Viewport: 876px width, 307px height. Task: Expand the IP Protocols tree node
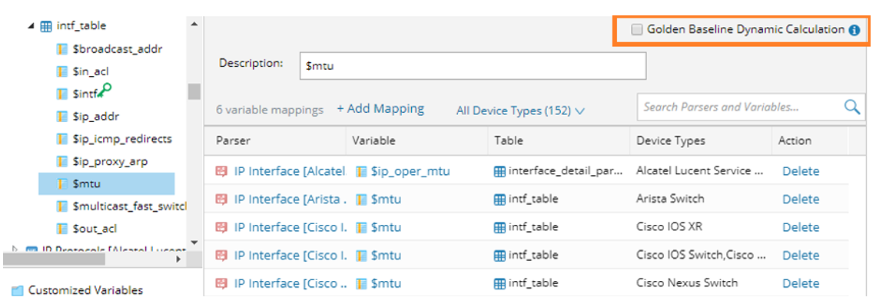[16, 249]
